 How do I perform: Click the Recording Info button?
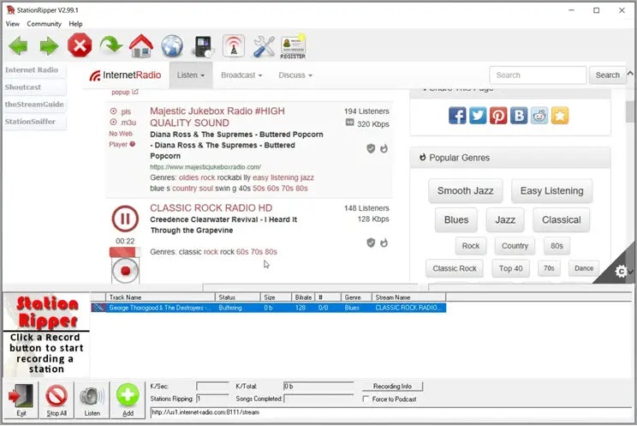[x=392, y=386]
